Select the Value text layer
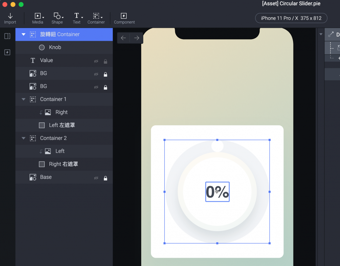The image size is (340, 266). click(x=64, y=60)
